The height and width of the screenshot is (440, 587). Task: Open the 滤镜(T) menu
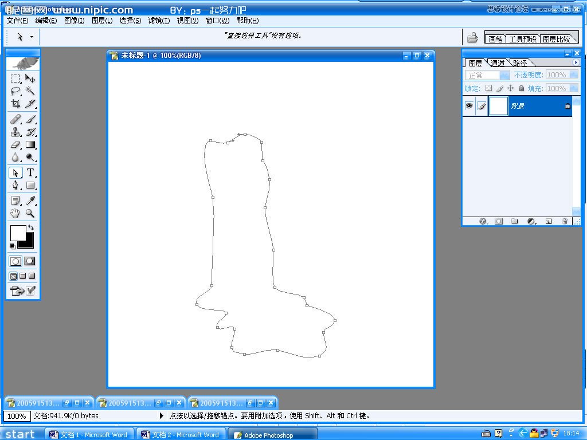click(x=159, y=21)
